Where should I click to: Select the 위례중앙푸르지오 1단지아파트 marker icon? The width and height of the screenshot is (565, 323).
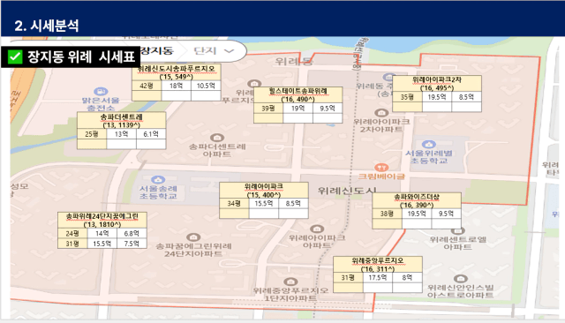pos(290,282)
